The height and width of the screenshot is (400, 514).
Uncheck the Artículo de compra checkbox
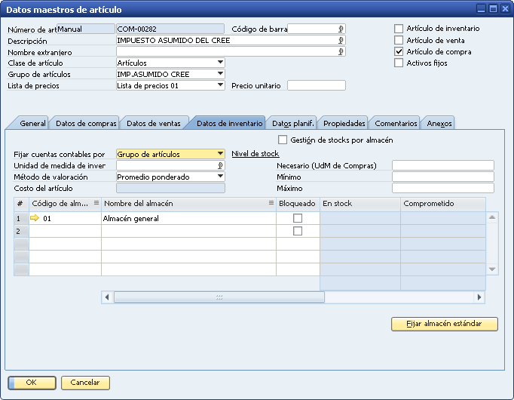coord(399,51)
